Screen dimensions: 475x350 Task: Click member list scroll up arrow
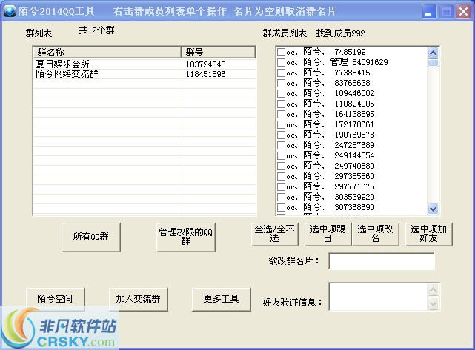(x=434, y=53)
